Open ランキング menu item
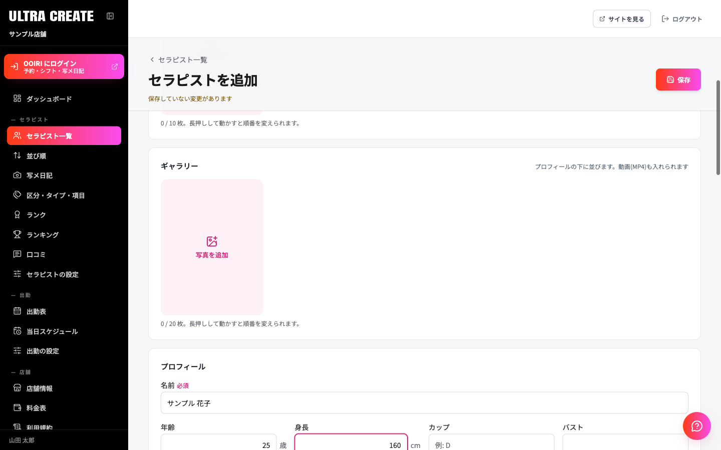Screen dimensions: 721x450 coord(64,235)
